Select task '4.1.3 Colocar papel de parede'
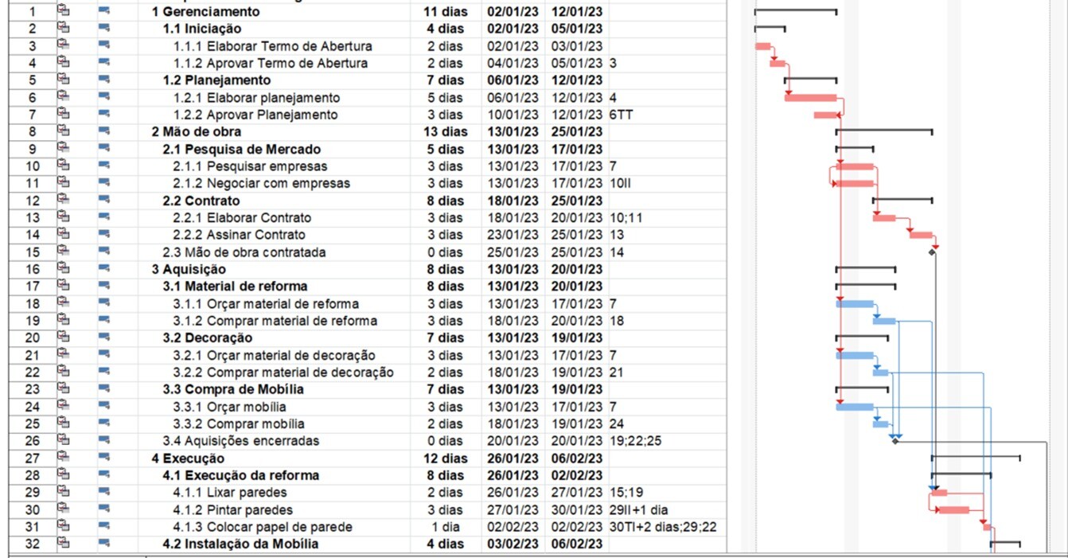This screenshot has height=558, width=1068. click(x=263, y=527)
